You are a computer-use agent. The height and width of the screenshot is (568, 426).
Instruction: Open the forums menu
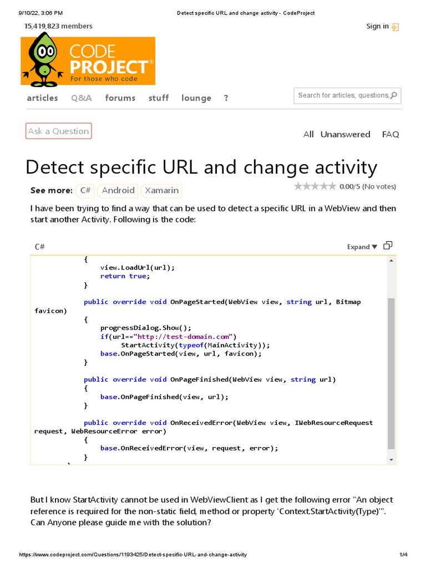click(120, 98)
